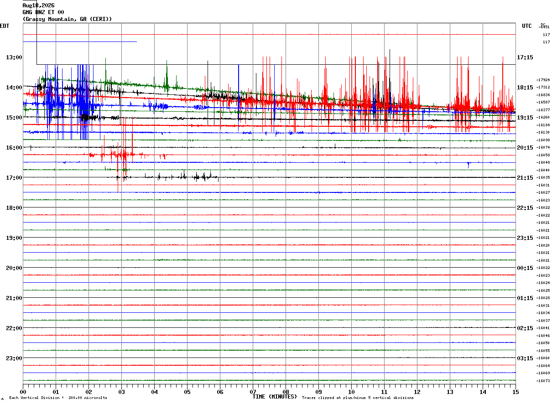Click the DC offset value -16098

click(x=543, y=140)
